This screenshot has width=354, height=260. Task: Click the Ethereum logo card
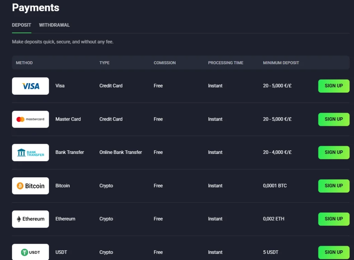click(30, 219)
